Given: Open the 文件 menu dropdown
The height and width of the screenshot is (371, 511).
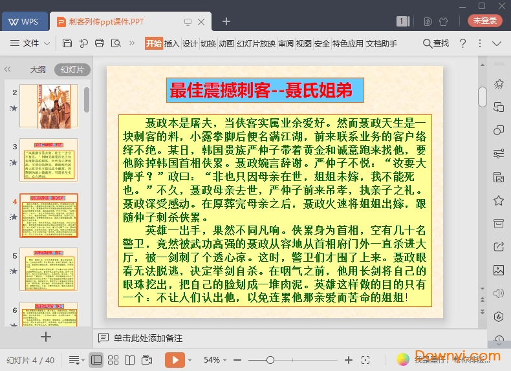Looking at the screenshot, I should [x=30, y=43].
